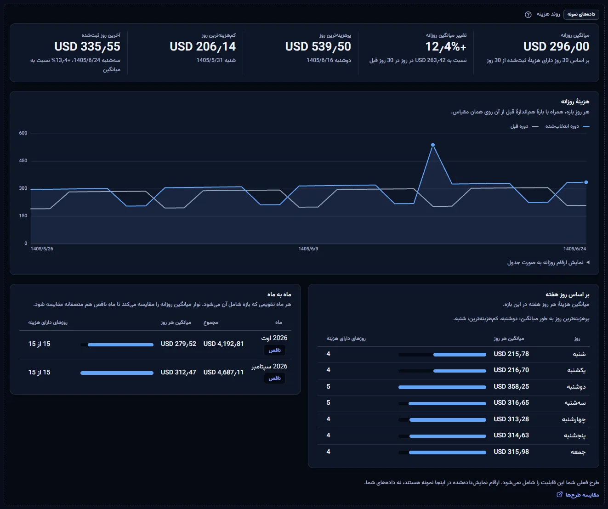Click the USD 4,192٫81 total cell
This screenshot has width=608, height=509.
pos(223,344)
